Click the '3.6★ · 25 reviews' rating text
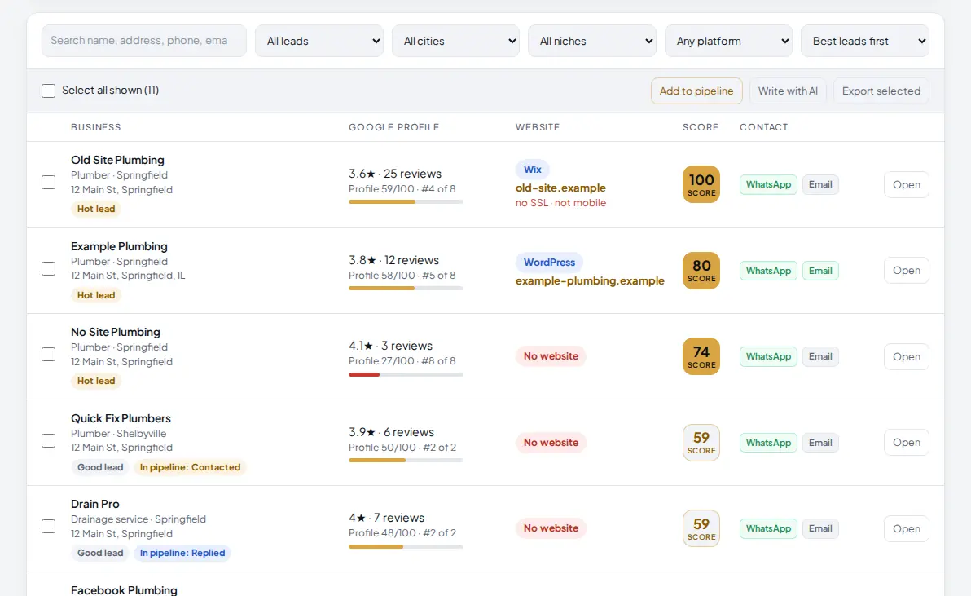The height and width of the screenshot is (596, 971). point(395,174)
